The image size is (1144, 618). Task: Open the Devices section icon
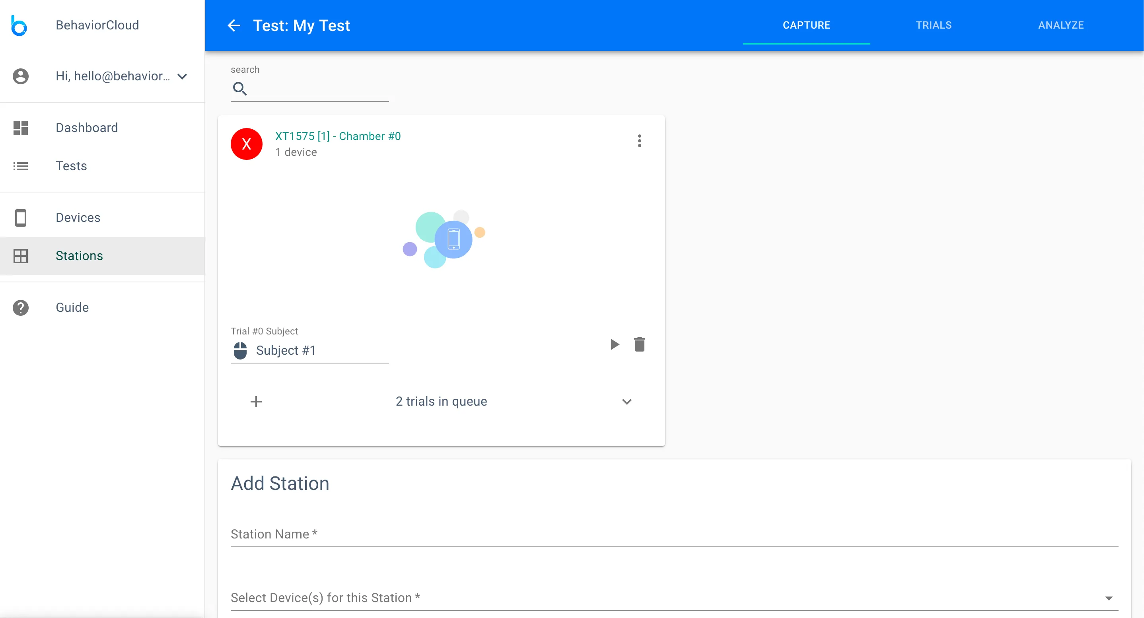(x=20, y=218)
